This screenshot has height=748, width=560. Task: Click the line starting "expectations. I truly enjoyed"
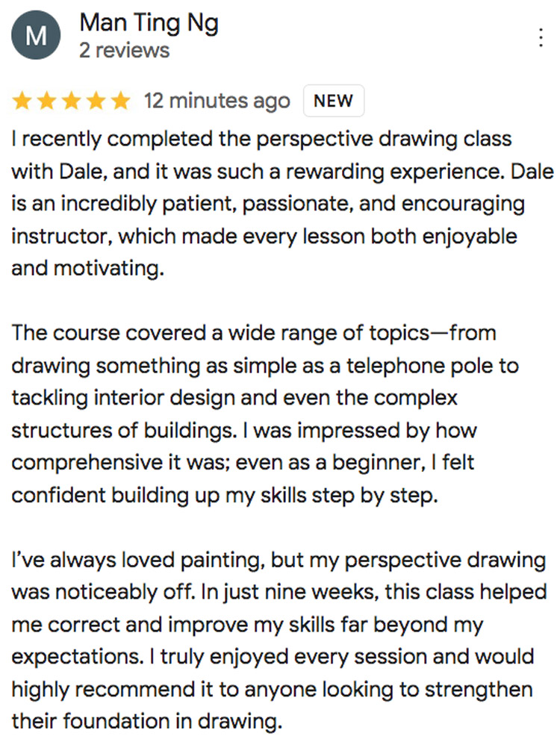click(273, 658)
